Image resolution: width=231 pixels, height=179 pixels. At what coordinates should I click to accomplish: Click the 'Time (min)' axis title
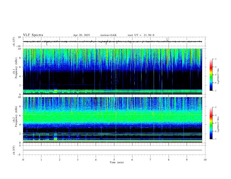pos(117,162)
